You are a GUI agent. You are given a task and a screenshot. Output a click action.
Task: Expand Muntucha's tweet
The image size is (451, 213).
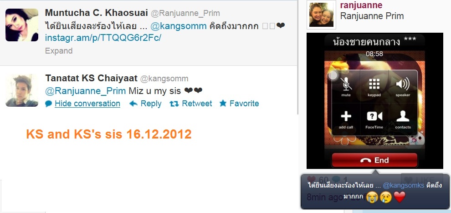click(59, 51)
